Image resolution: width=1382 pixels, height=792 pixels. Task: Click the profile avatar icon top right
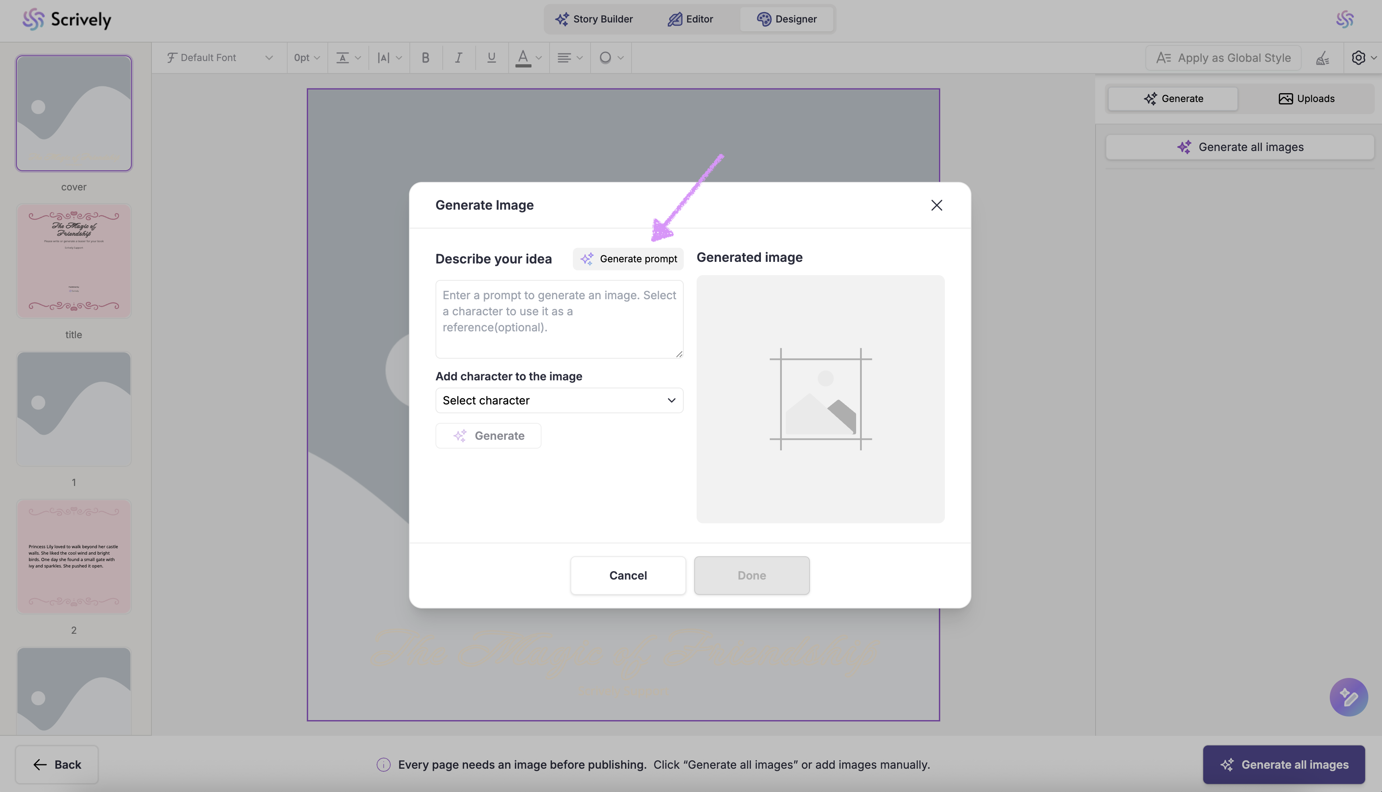[x=1345, y=20]
